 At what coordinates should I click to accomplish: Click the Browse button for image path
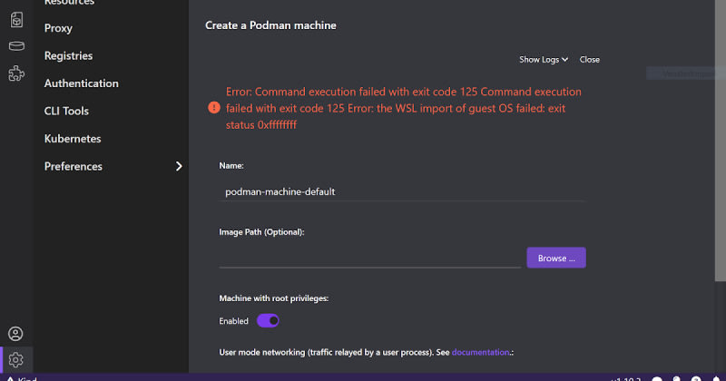(556, 259)
